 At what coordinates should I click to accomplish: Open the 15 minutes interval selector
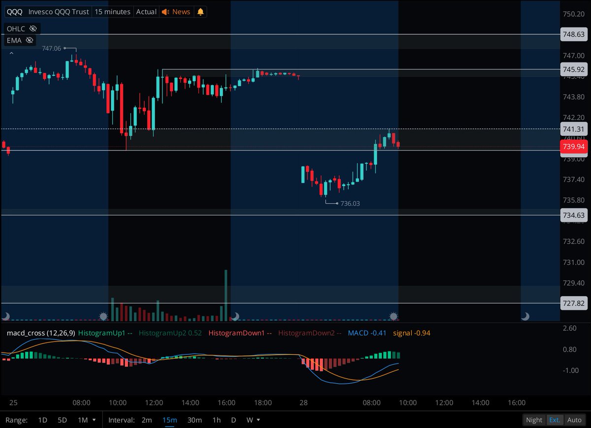pyautogui.click(x=113, y=12)
